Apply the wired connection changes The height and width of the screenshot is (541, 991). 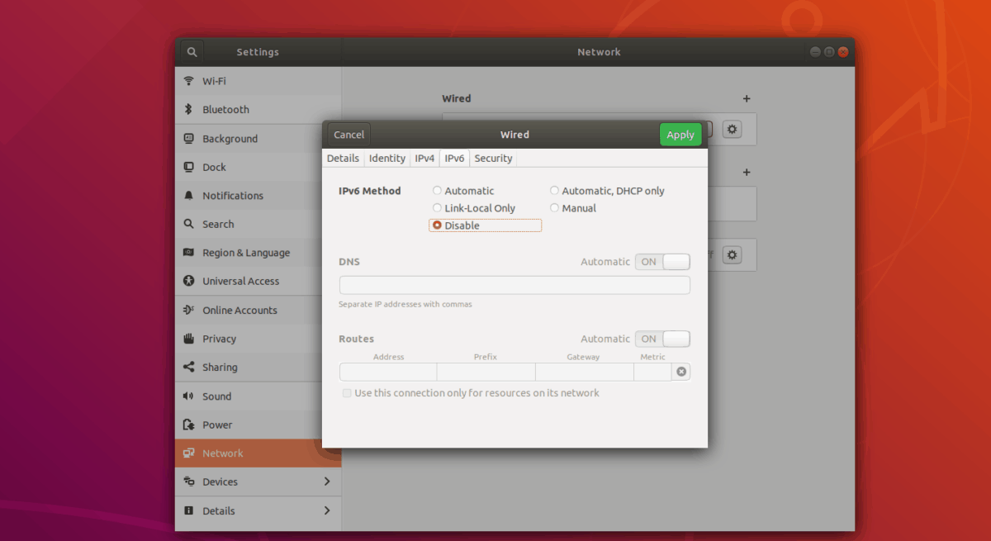pos(680,134)
